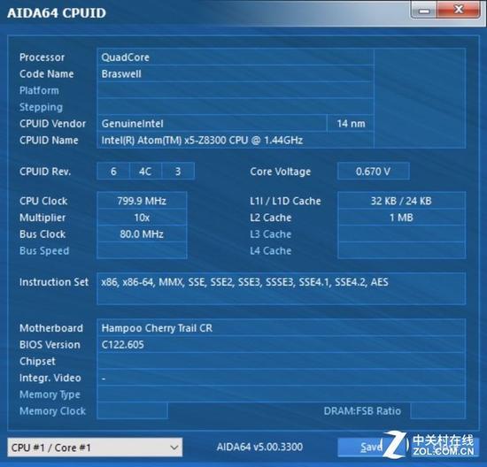This screenshot has width=487, height=467.
Task: Click CPUID Rev. value 3
Action: (x=178, y=172)
